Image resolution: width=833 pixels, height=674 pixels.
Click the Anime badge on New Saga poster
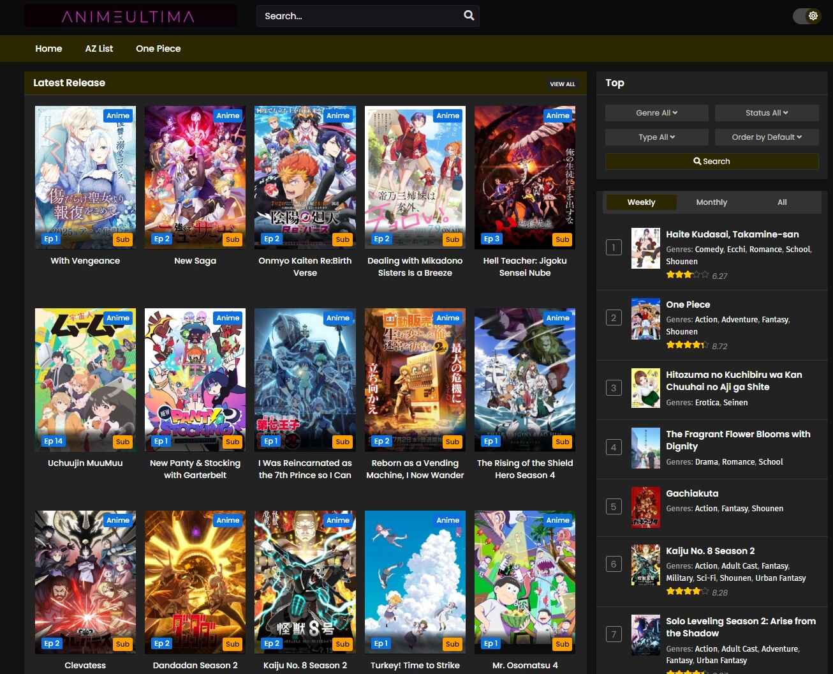click(x=228, y=116)
